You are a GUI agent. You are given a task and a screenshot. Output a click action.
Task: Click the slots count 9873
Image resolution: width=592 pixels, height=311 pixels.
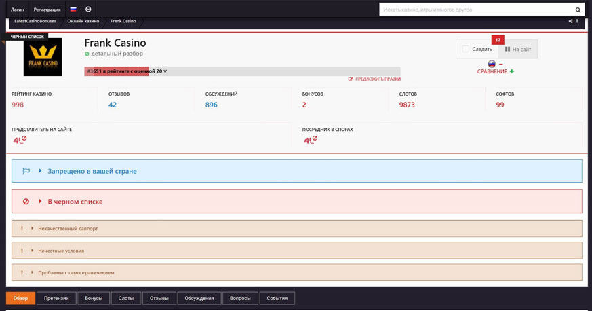[x=407, y=105]
